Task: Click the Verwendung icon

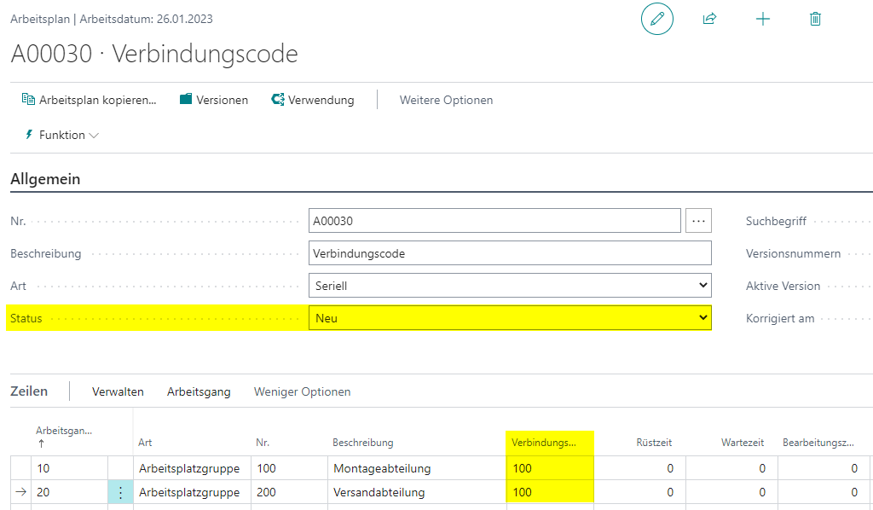Action: [x=278, y=99]
